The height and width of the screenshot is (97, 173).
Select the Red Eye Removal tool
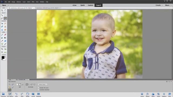2,23
